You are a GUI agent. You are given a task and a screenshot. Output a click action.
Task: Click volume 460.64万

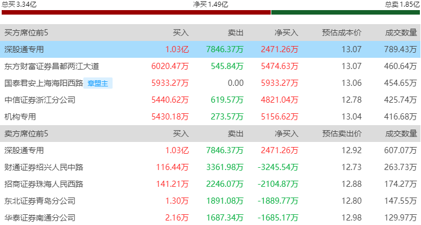(400, 66)
